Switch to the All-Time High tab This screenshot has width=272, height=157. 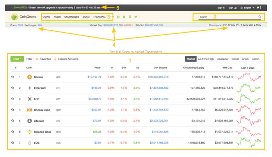[x=206, y=59]
